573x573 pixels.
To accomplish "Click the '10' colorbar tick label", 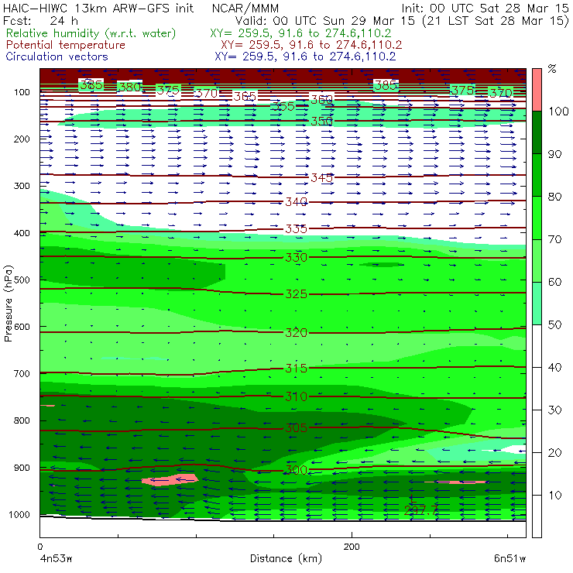I will 554,496.
